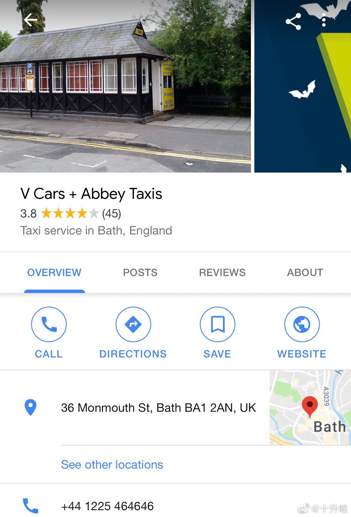Open the share icon

(293, 21)
